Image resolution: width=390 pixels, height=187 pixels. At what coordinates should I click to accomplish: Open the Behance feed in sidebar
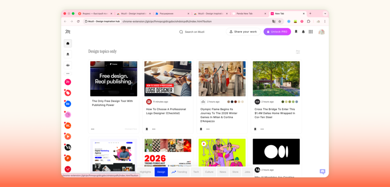(x=68, y=104)
